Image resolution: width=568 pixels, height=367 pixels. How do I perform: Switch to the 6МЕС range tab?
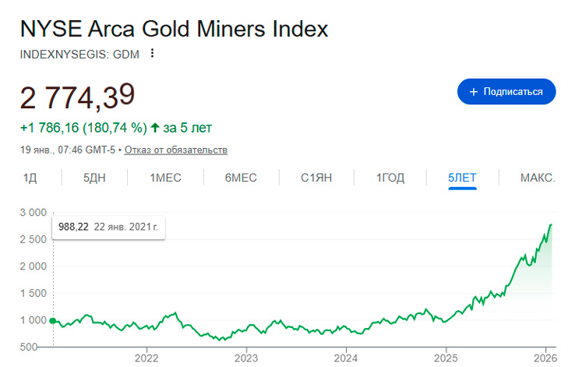(241, 178)
